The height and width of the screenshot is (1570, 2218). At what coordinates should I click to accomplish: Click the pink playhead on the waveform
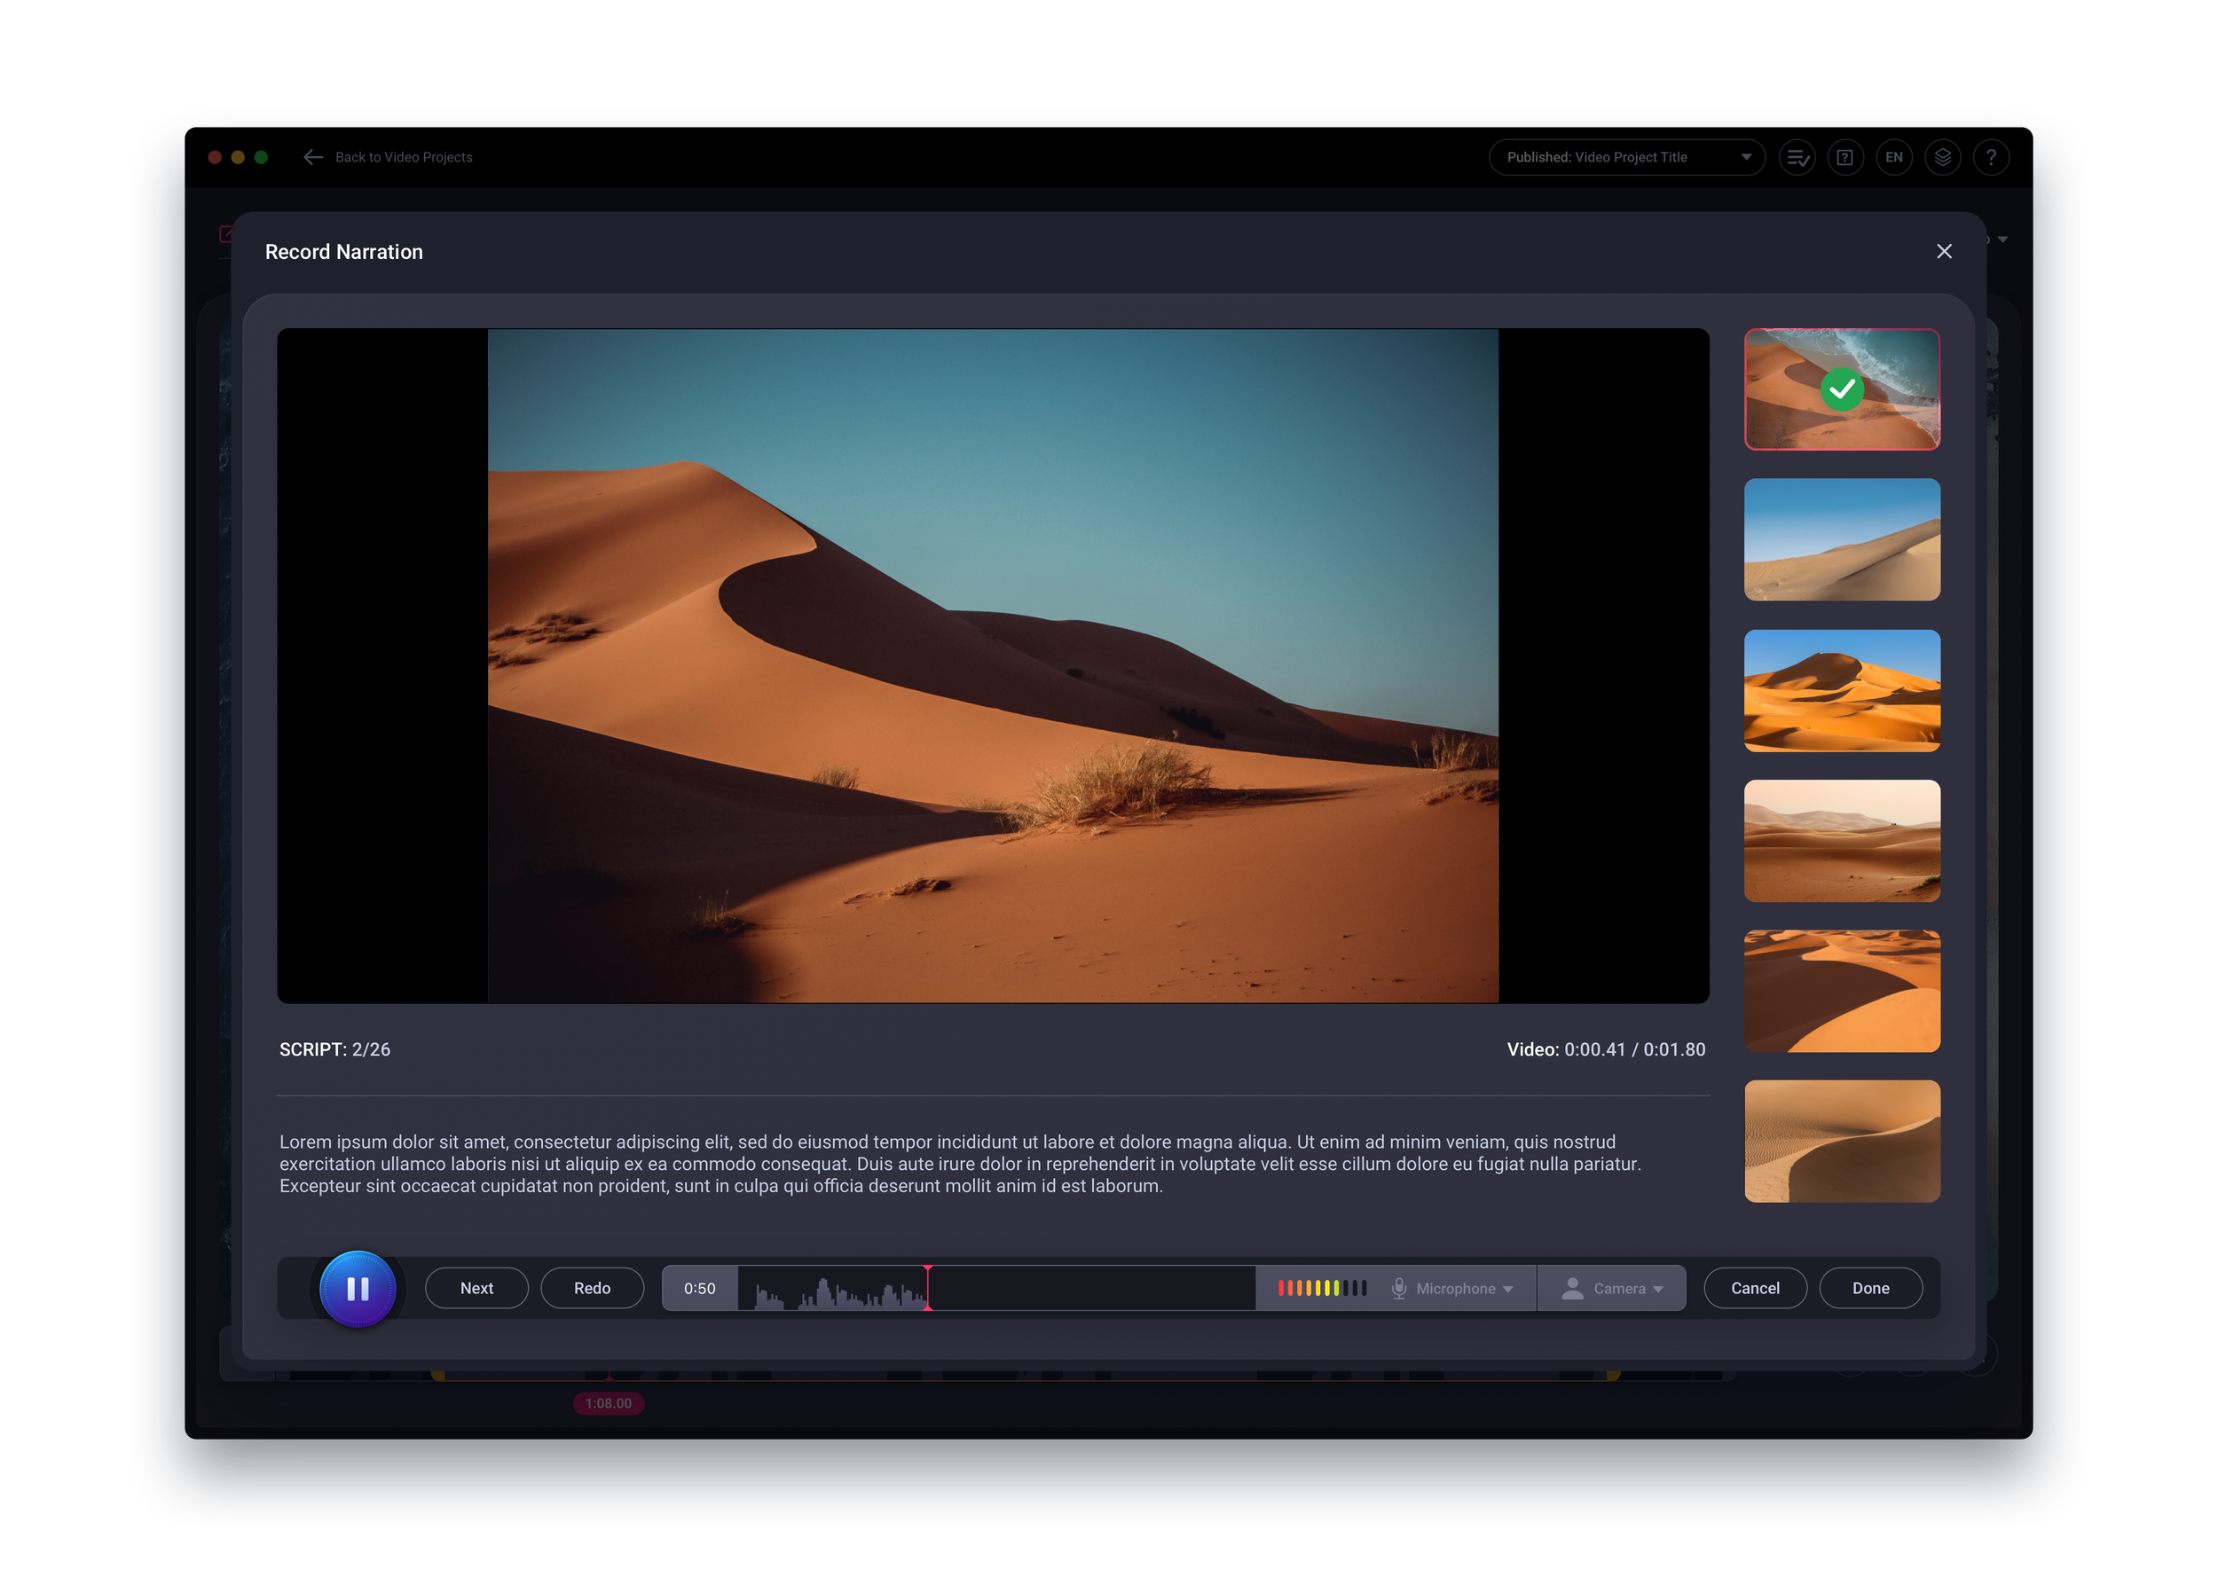(x=929, y=1287)
